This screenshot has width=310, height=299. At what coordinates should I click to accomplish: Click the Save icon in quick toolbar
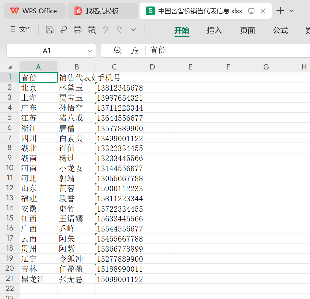tap(49, 30)
